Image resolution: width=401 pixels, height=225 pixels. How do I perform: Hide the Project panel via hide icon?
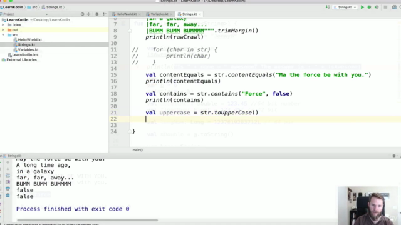(105, 14)
